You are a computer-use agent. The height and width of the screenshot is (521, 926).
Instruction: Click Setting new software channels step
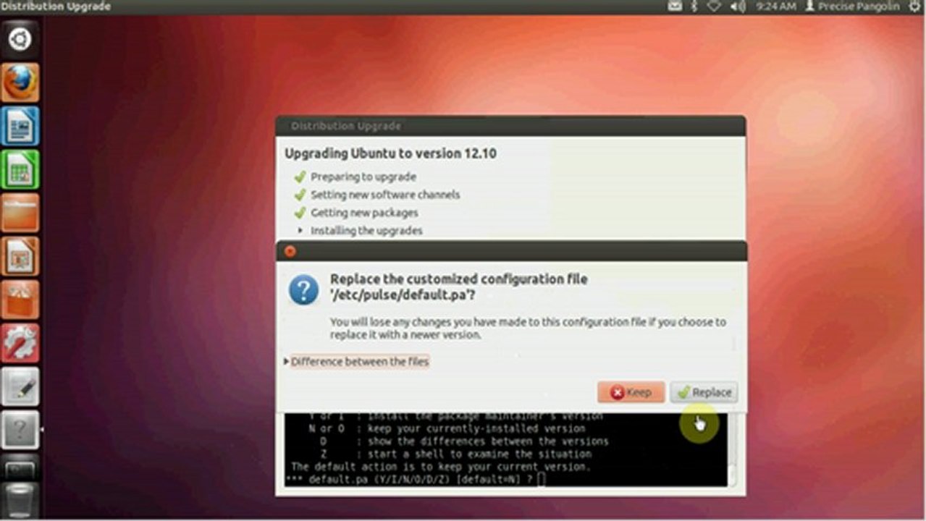click(x=385, y=195)
